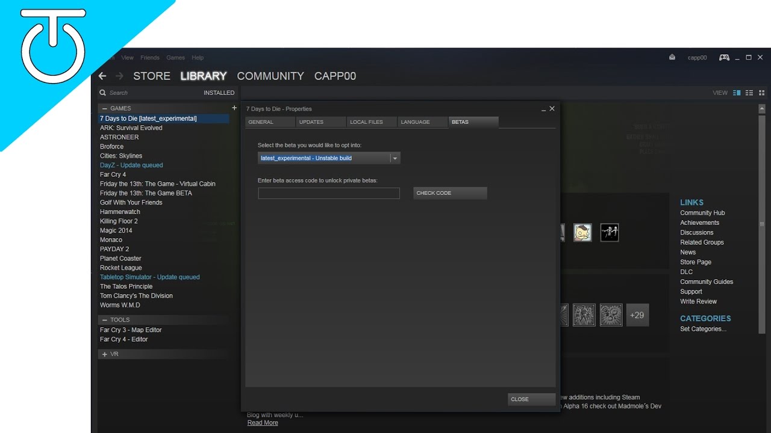Image resolution: width=771 pixels, height=433 pixels.
Task: Open the Games menu
Action: pos(175,58)
